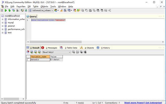
Task: Open the Table menu
Action: (x=35, y=7)
